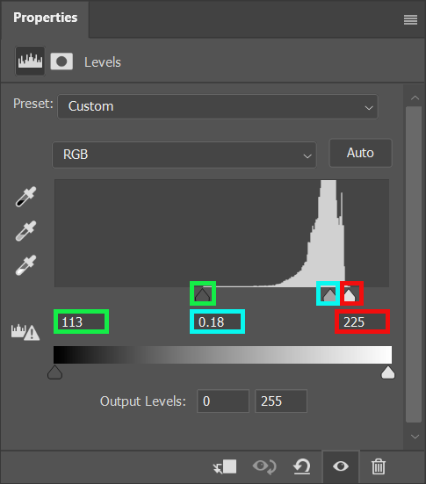Click the layer mask icon
This screenshot has height=484, width=426.
[61, 61]
